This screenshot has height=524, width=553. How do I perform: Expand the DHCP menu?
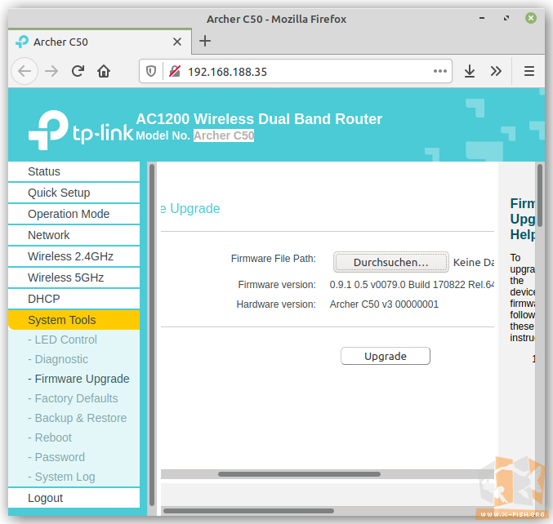pos(74,299)
